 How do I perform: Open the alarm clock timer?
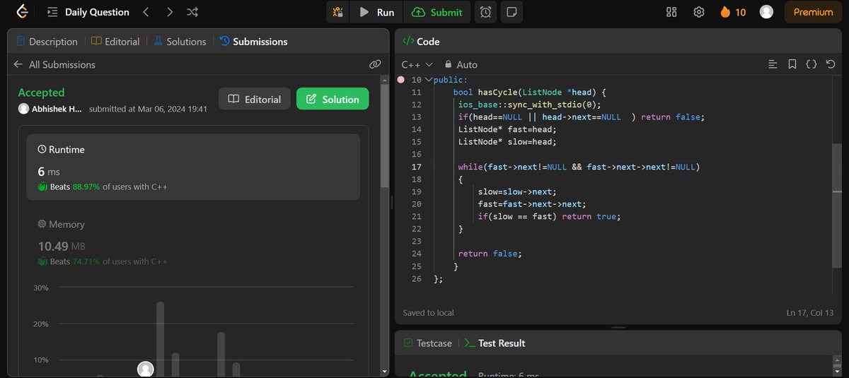click(486, 12)
